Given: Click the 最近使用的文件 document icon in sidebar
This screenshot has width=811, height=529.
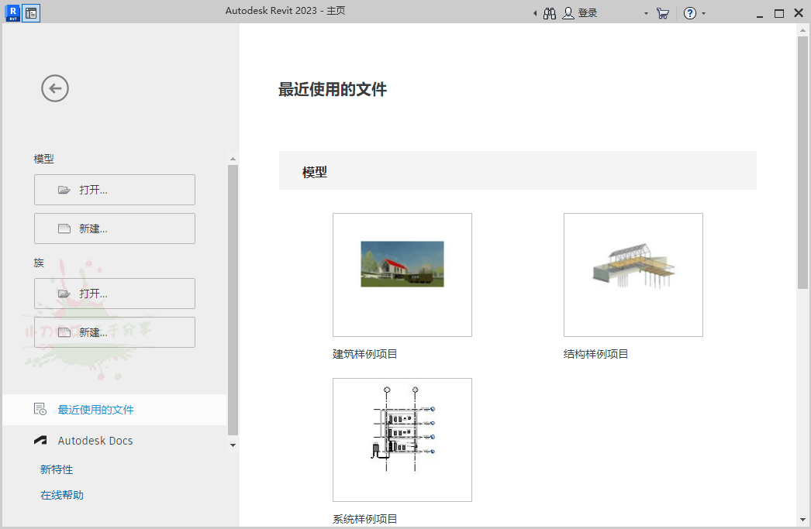Looking at the screenshot, I should click(40, 409).
